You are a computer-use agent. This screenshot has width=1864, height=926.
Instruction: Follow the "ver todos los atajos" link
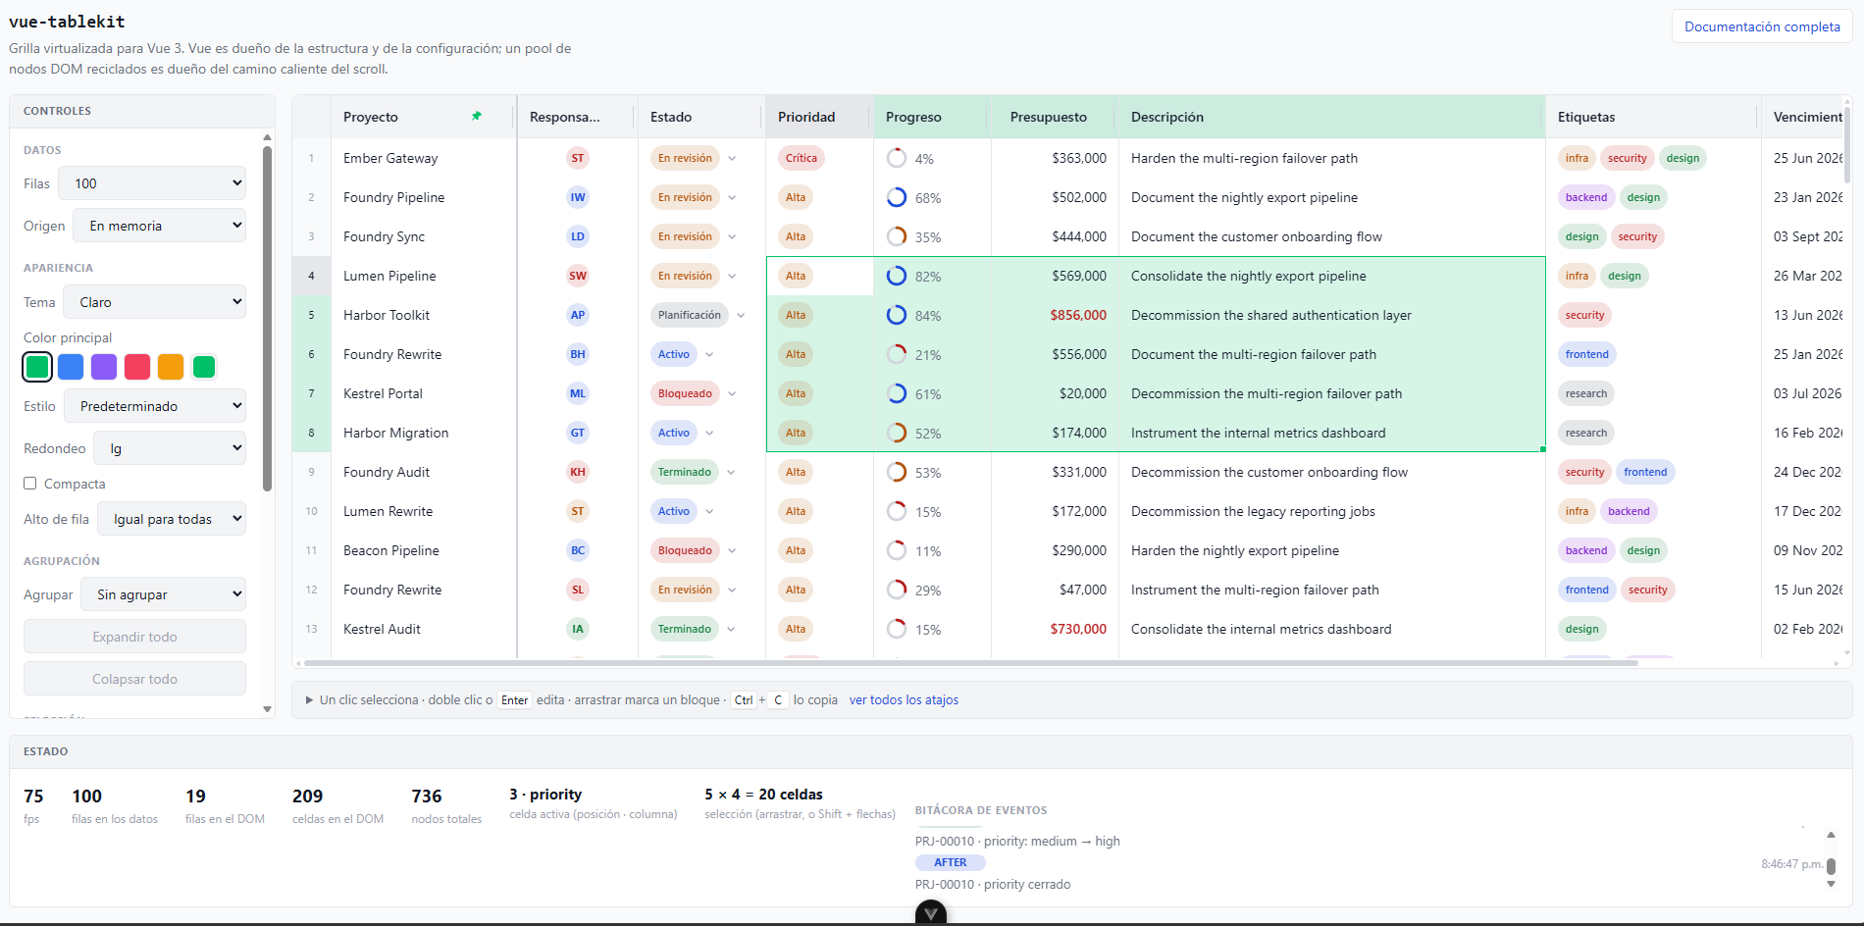point(904,700)
